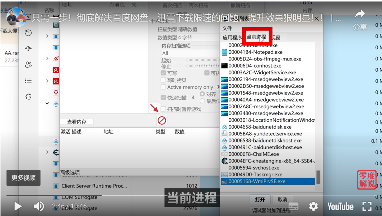Select 00006538-baidunetdiskhost.exe process

click(x=268, y=141)
